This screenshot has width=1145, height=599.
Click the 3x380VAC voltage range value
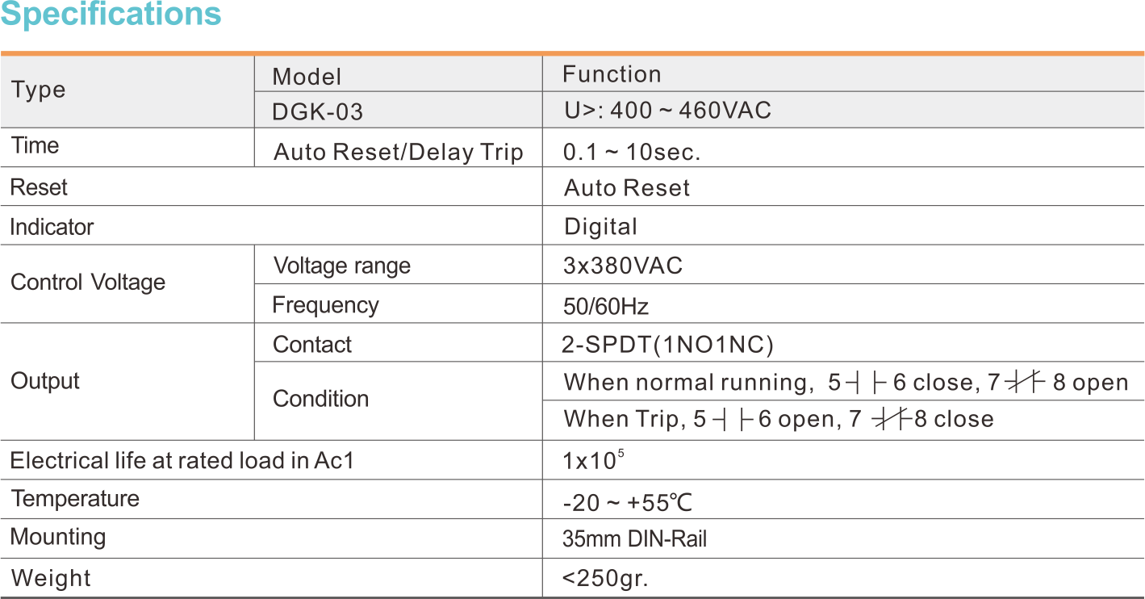(x=622, y=266)
